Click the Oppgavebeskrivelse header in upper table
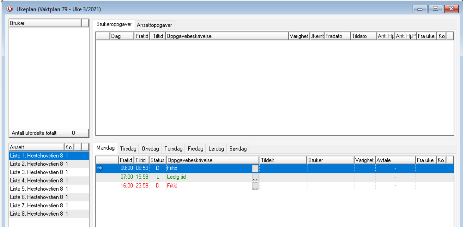 pos(227,36)
